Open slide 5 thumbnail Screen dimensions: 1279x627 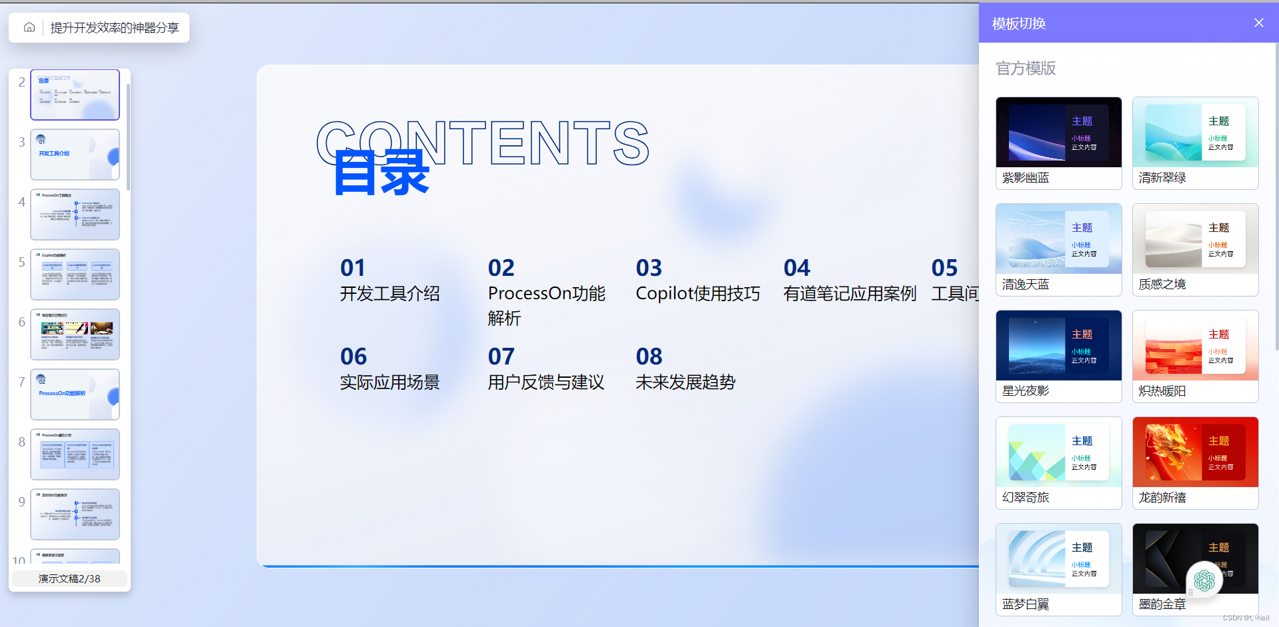point(75,275)
